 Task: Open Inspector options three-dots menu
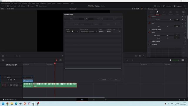pos(186,9)
